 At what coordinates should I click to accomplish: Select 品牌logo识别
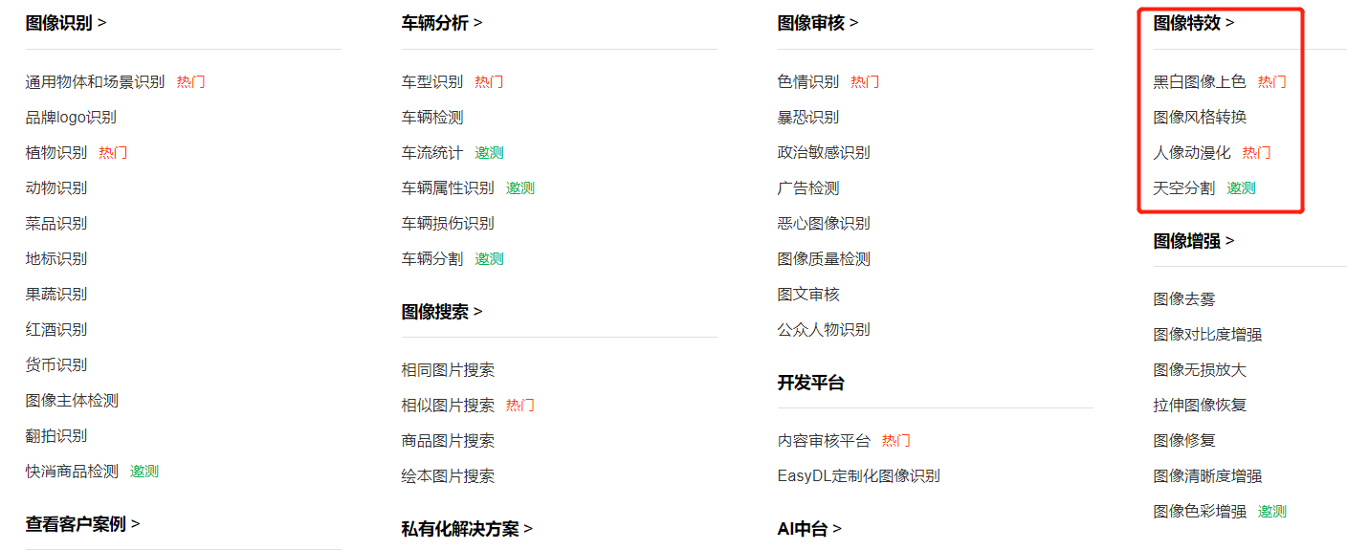pos(71,118)
